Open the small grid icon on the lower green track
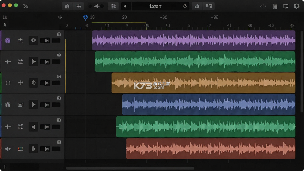304x171 pixels. click(x=59, y=120)
